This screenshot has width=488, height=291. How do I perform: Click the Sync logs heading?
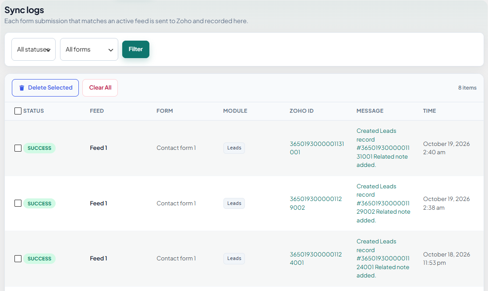pos(24,10)
